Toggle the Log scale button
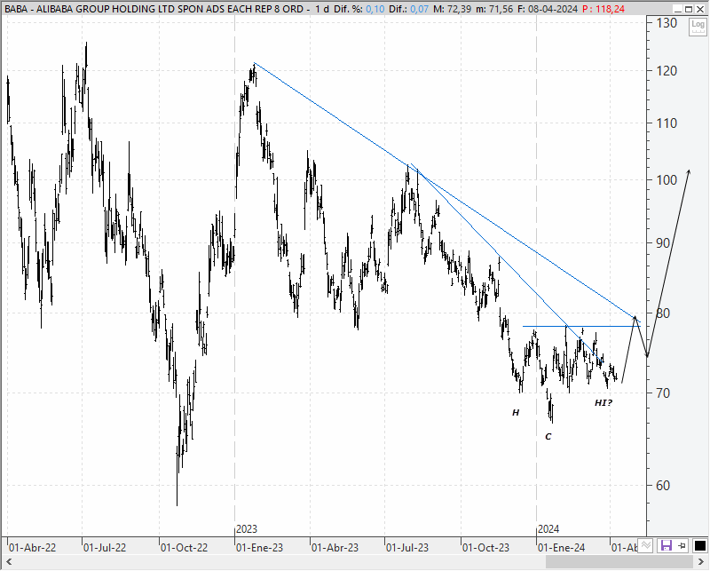Viewport: 710px width, 571px height. pos(698,27)
